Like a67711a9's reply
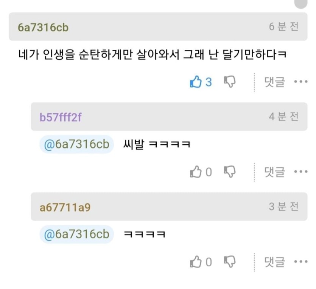The image size is (316, 289). click(195, 262)
